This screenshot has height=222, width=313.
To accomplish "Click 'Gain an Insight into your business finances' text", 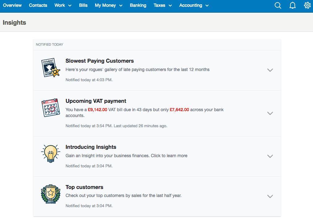I will point(108,156).
